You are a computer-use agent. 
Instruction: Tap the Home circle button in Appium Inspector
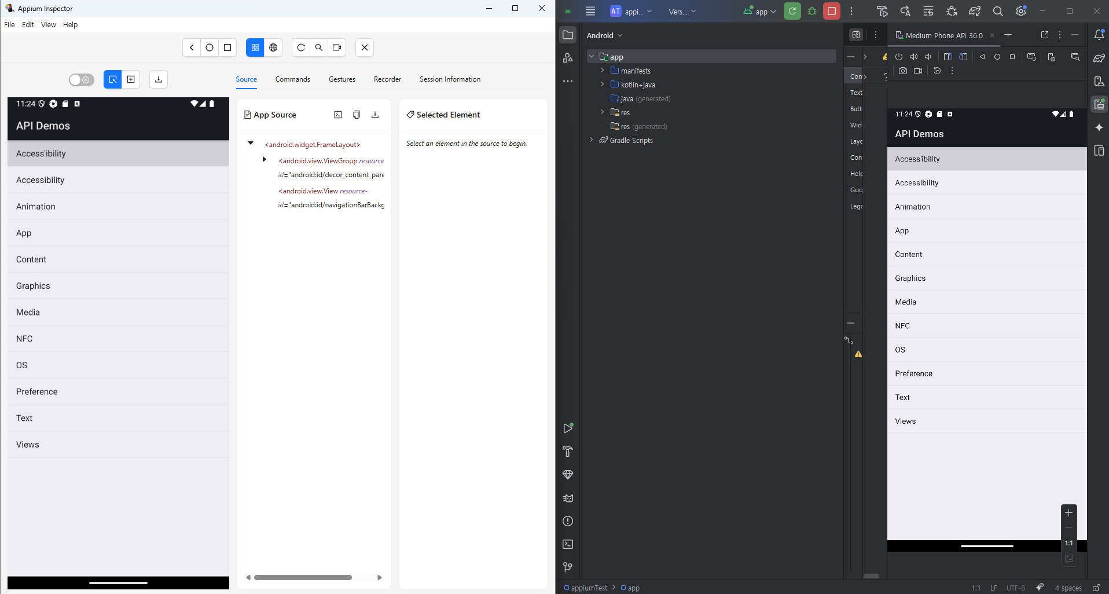(210, 47)
